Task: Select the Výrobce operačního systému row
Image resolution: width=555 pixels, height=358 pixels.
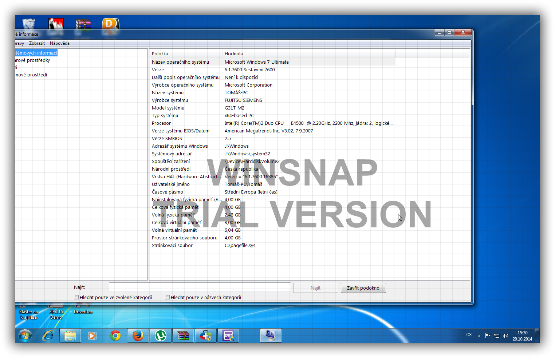Action: click(x=272, y=85)
